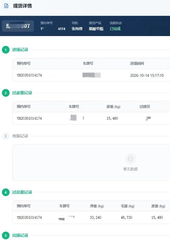The image size is (170, 242).
Task: Select TH20261014174 in 过总重记录 row
Action: [29, 218]
